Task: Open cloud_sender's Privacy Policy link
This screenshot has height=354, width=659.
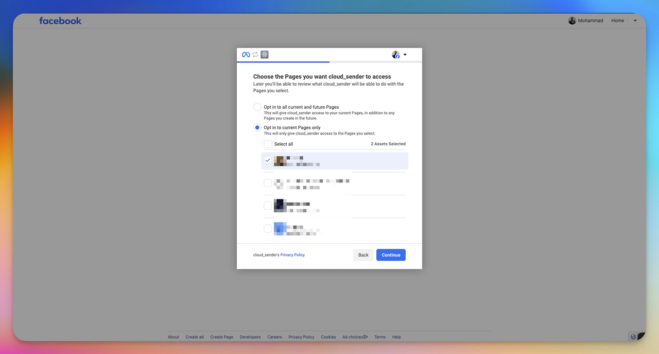Action: point(292,255)
